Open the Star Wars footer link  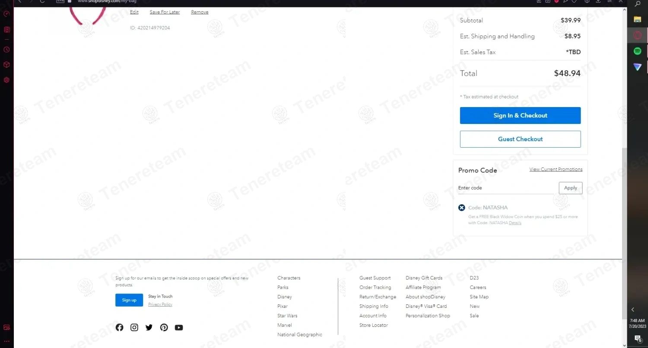(x=287, y=316)
